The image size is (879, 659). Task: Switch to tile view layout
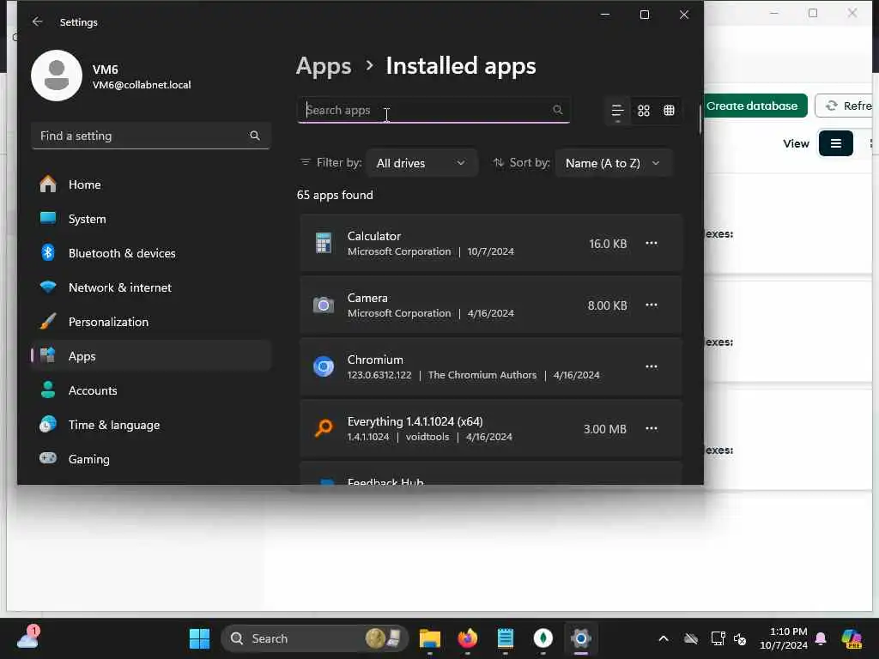669,111
